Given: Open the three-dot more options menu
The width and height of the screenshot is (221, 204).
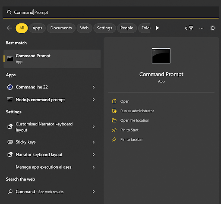Looking at the screenshot, I should (x=201, y=28).
